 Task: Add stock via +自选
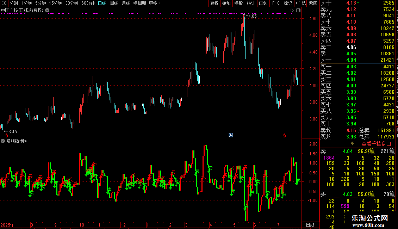tap(301, 3)
